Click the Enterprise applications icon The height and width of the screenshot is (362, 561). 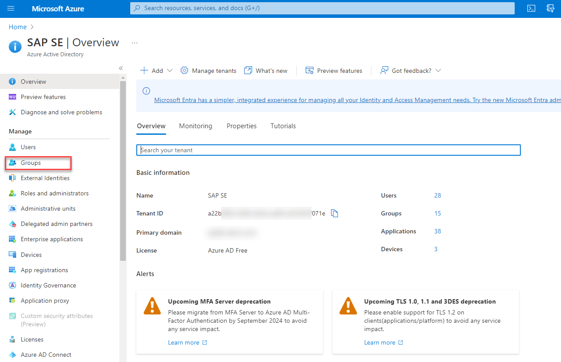click(12, 239)
